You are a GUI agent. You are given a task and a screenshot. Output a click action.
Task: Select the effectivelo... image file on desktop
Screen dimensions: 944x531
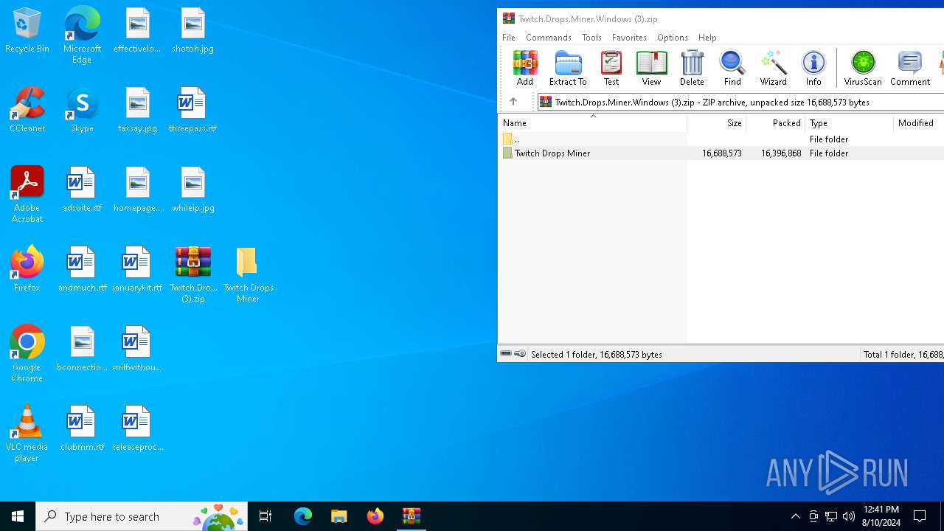[x=137, y=31]
